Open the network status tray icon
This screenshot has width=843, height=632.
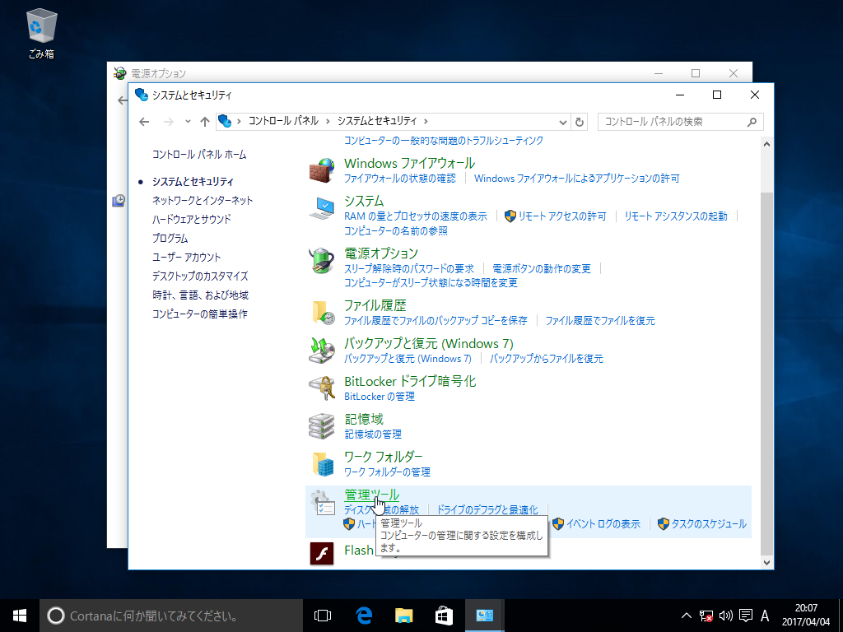pos(706,616)
